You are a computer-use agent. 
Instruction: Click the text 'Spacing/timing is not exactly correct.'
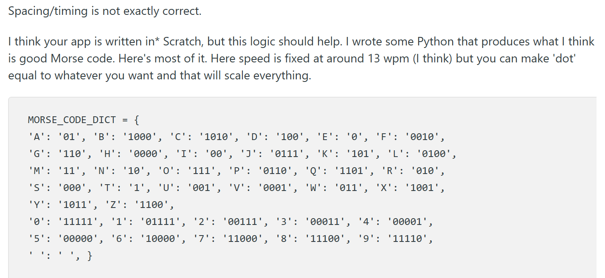click(x=104, y=11)
